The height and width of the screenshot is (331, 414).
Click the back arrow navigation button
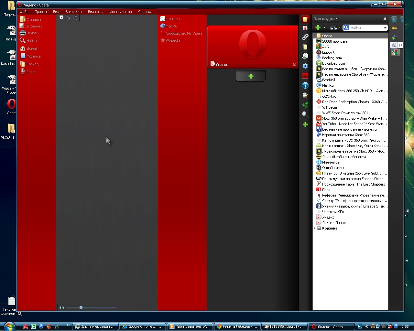(x=394, y=19)
